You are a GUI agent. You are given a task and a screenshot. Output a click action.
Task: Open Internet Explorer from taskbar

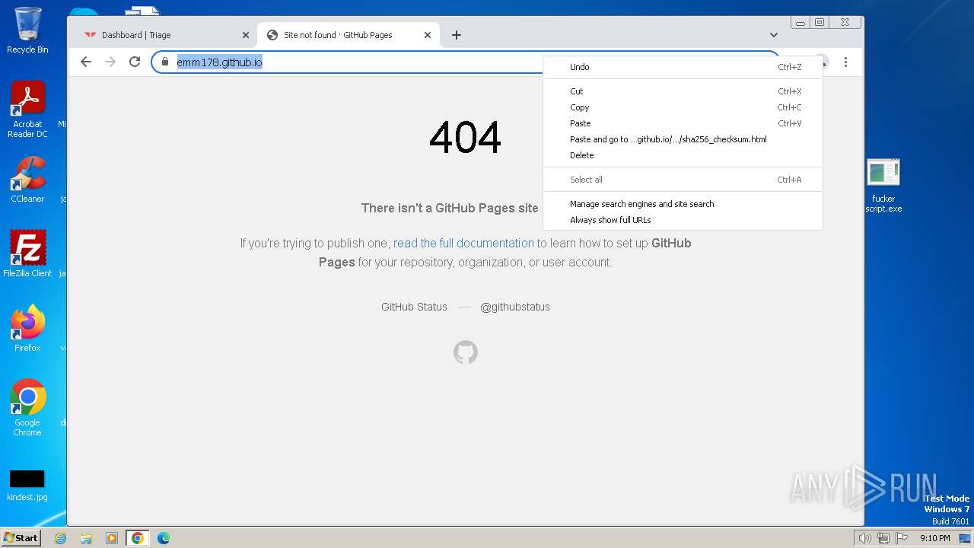(61, 538)
